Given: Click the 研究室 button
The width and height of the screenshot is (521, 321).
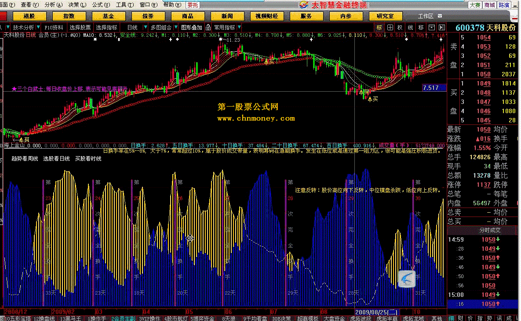Looking at the screenshot, I should coord(386,16).
